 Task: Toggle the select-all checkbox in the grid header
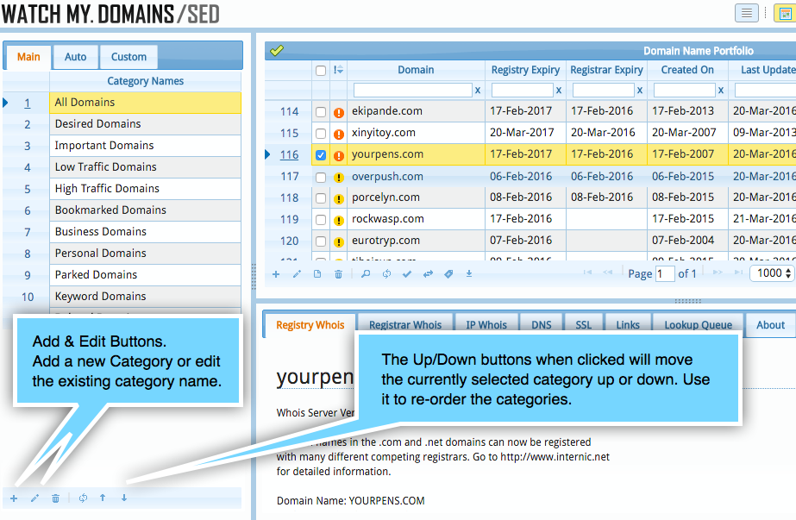point(320,71)
